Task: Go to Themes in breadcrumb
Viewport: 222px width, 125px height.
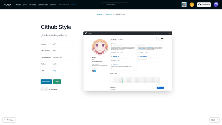Action: tap(109, 14)
